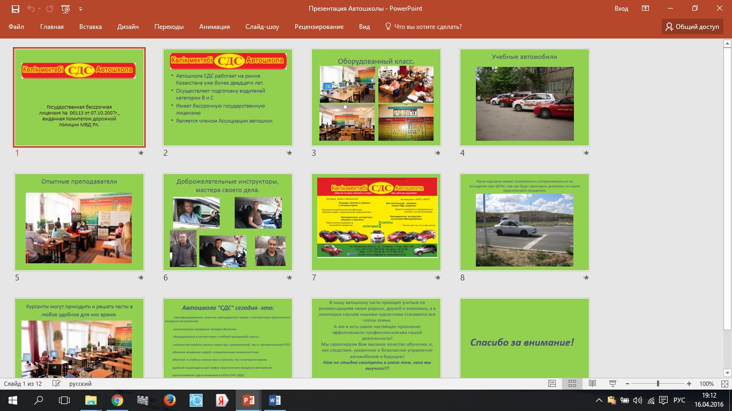Screen dimensions: 732x411
Task: Click the Вход sign-in link
Action: [x=621, y=9]
